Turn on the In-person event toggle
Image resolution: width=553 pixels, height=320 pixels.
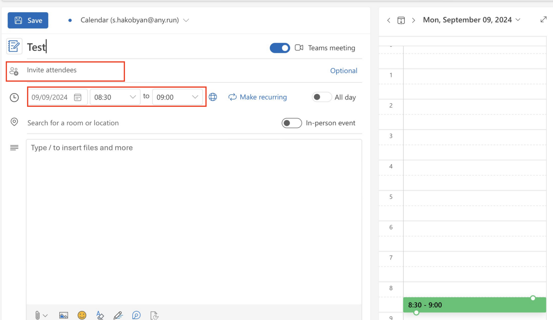(291, 123)
